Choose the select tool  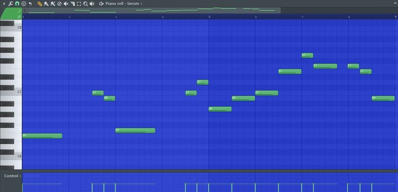(x=79, y=4)
